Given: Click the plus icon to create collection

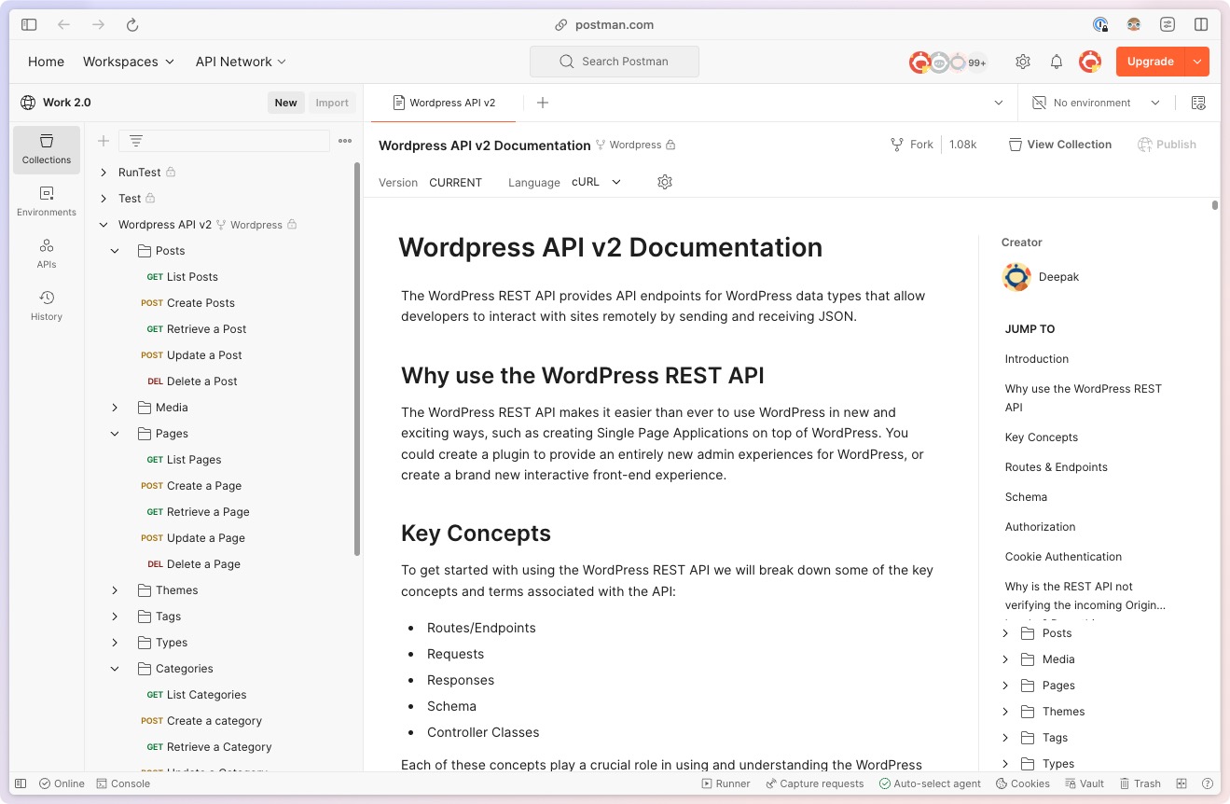Looking at the screenshot, I should (104, 141).
